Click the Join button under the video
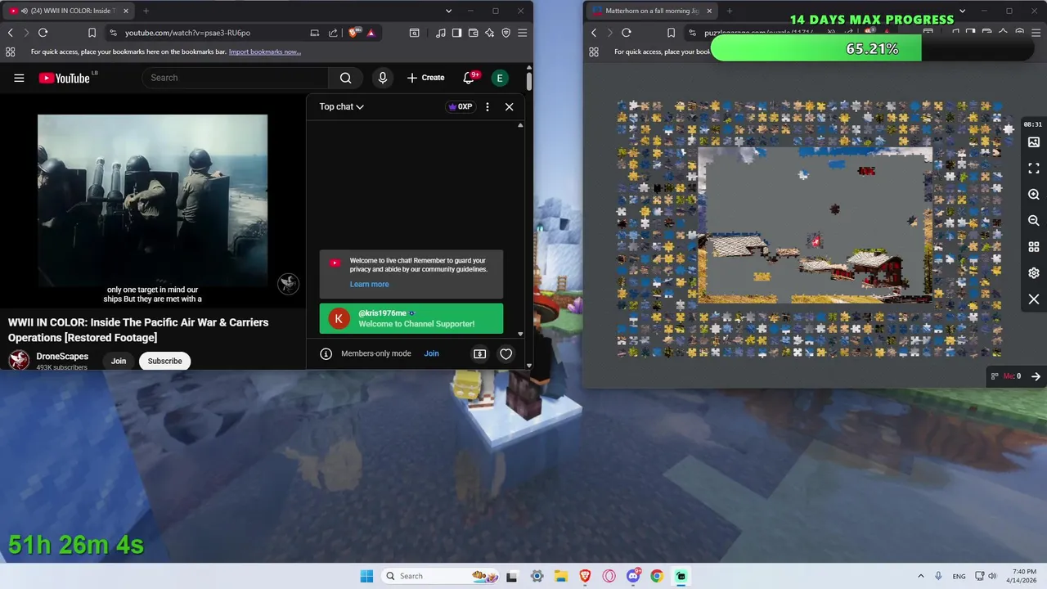Screen dimensions: 1047x589 [119, 361]
